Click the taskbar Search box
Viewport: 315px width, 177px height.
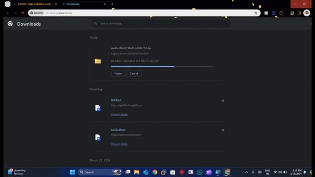(100, 172)
